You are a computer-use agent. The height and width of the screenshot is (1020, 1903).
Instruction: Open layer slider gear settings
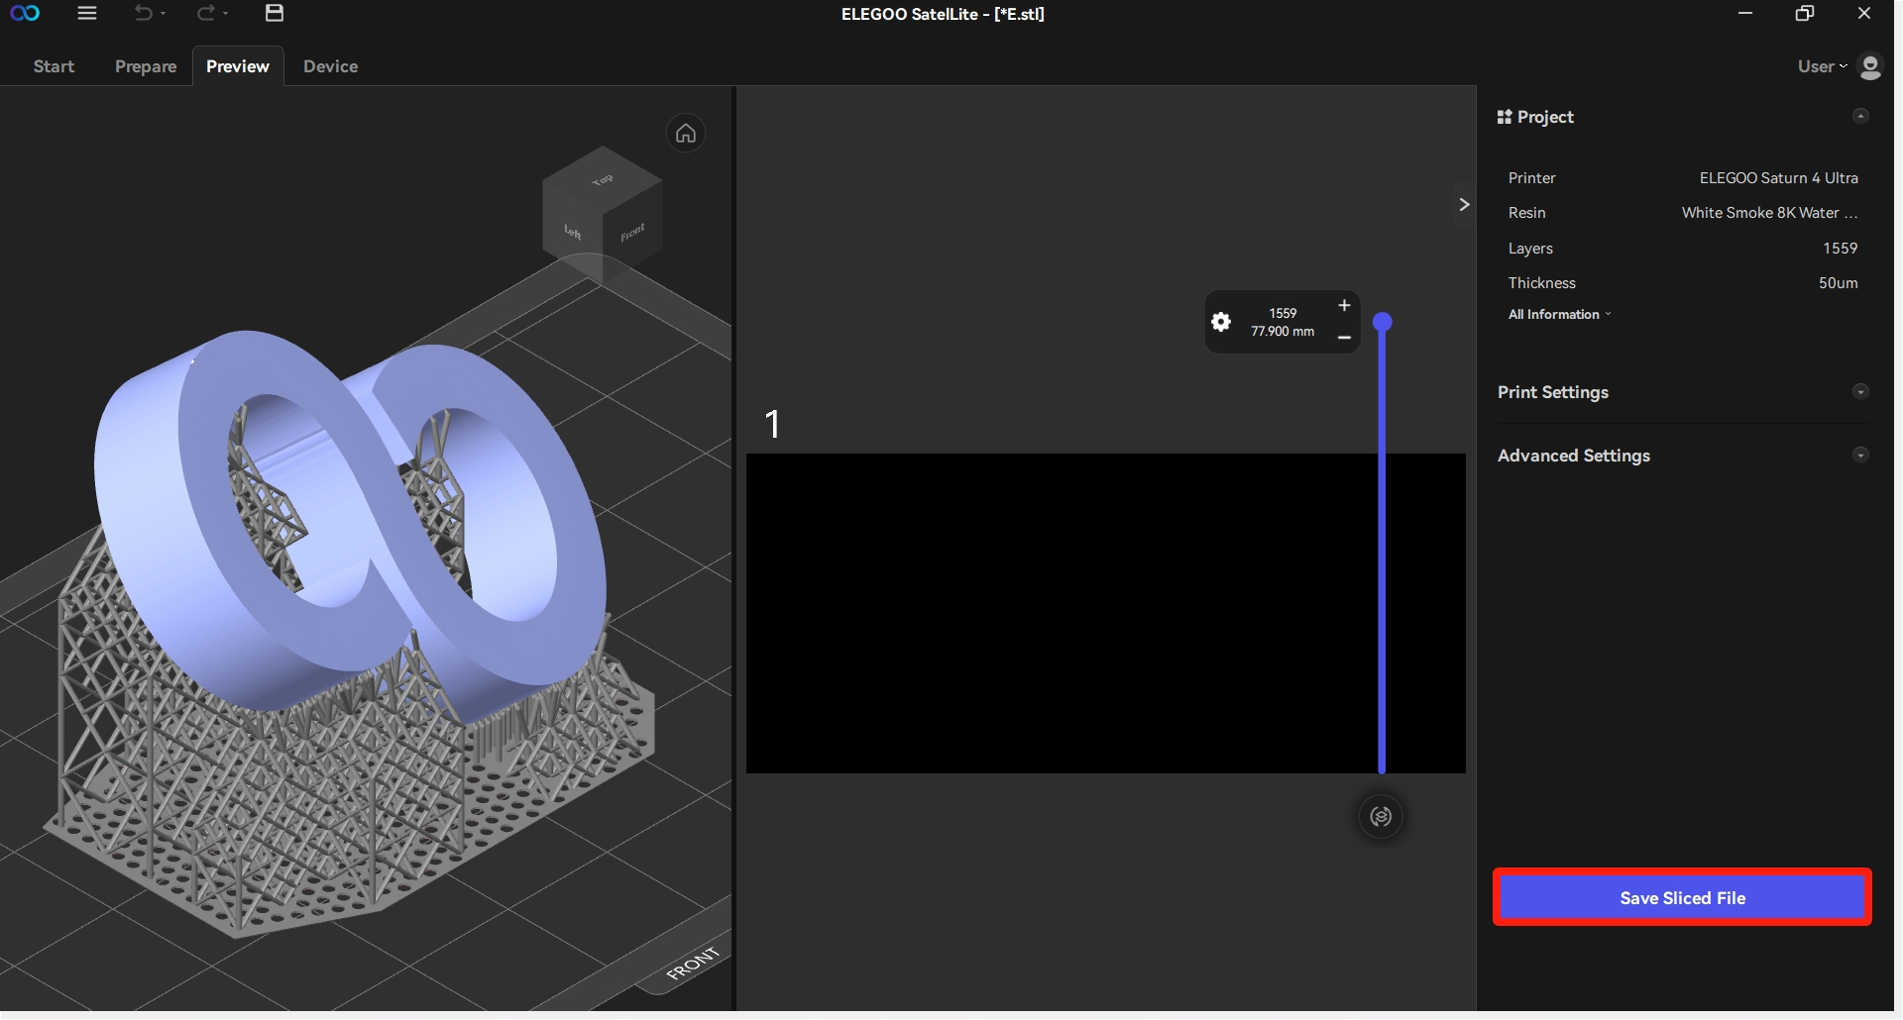1221,322
